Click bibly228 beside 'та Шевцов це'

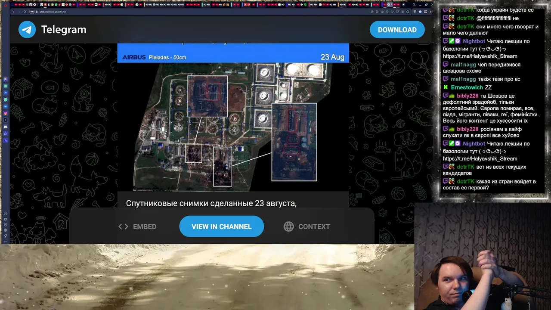point(467,96)
